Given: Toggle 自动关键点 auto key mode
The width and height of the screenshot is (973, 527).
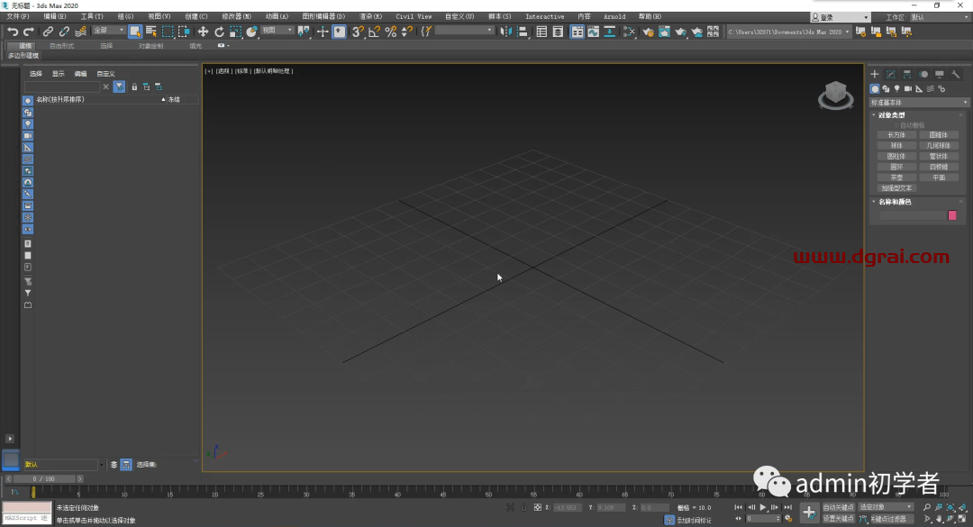Looking at the screenshot, I should point(839,507).
